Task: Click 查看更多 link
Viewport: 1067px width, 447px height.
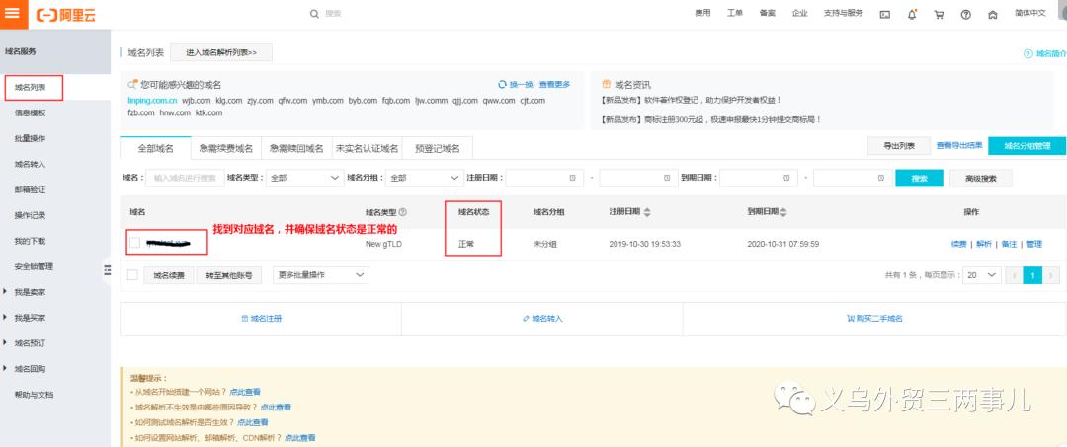Action: pos(554,84)
